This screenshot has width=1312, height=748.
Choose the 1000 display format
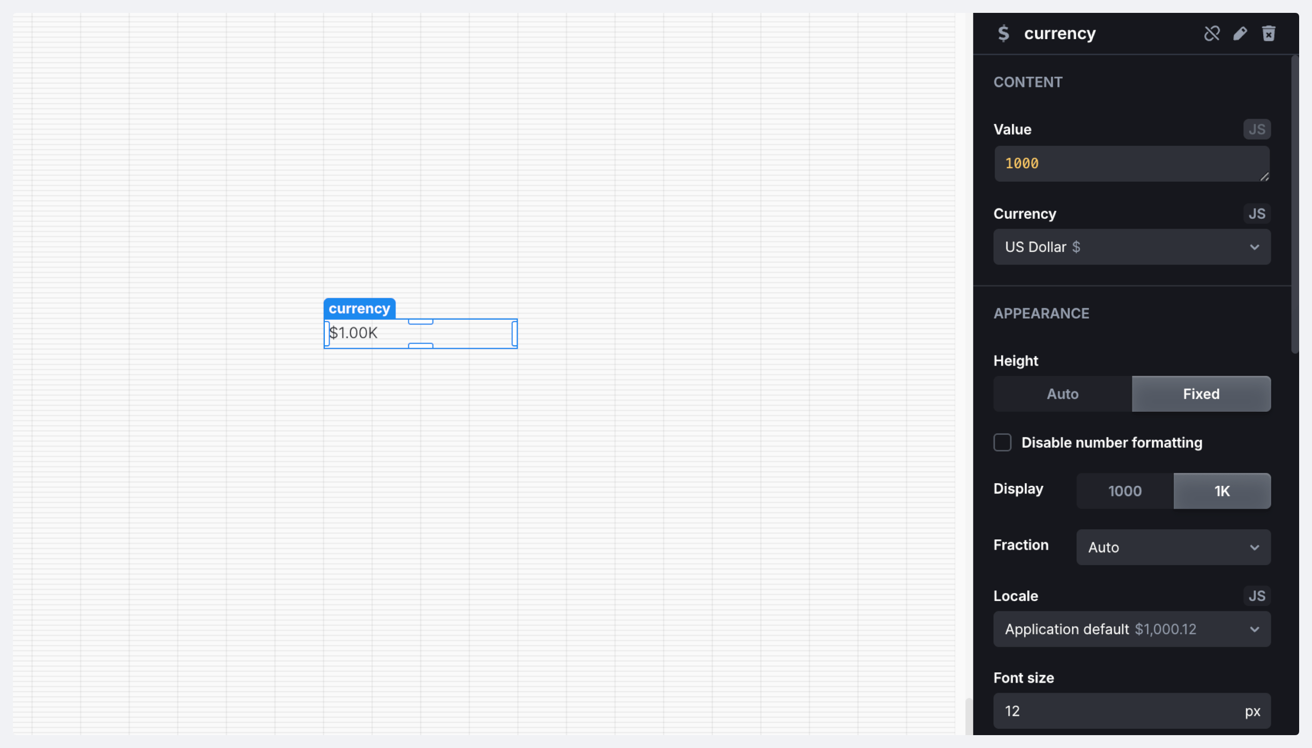click(x=1124, y=491)
